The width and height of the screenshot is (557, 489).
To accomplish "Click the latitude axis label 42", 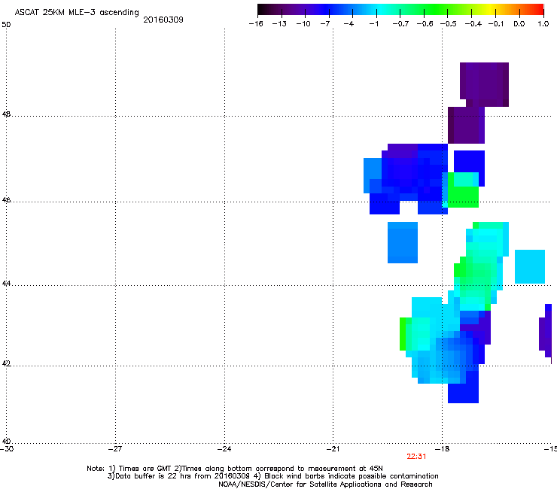I will click(6, 364).
